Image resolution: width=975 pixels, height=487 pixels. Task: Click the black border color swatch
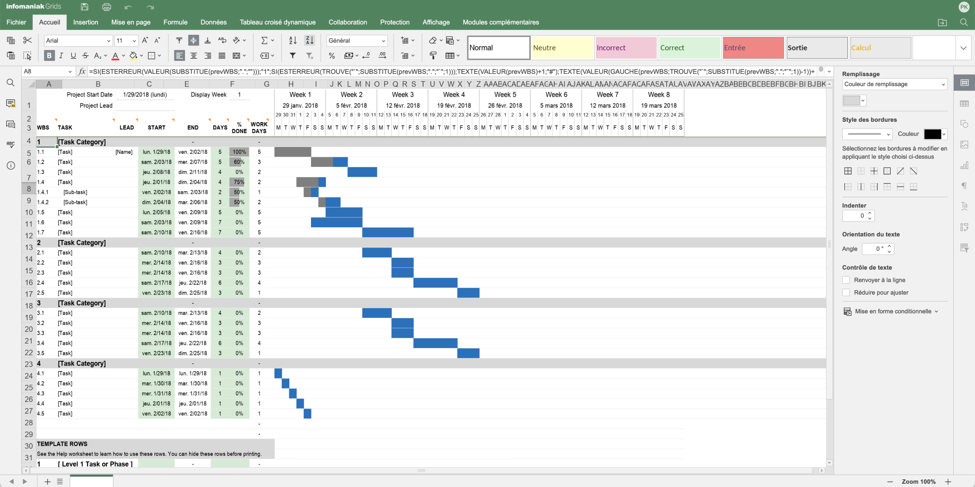point(933,134)
